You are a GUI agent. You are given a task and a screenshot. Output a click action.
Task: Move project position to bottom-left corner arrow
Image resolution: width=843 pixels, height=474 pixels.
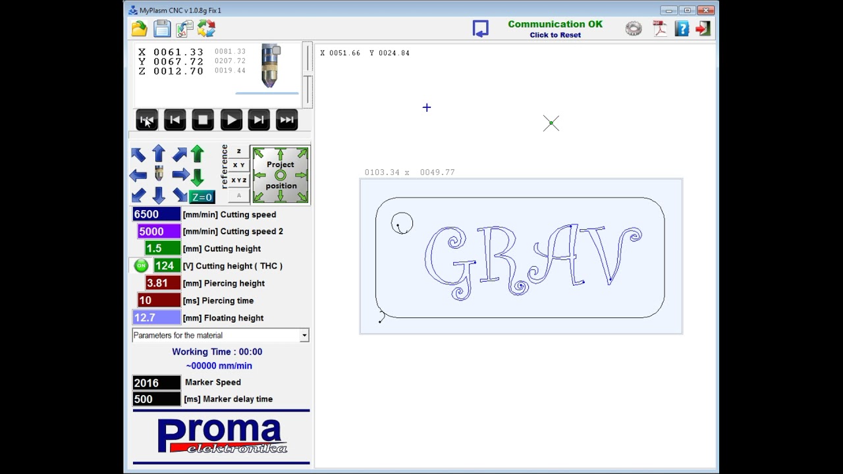point(259,196)
